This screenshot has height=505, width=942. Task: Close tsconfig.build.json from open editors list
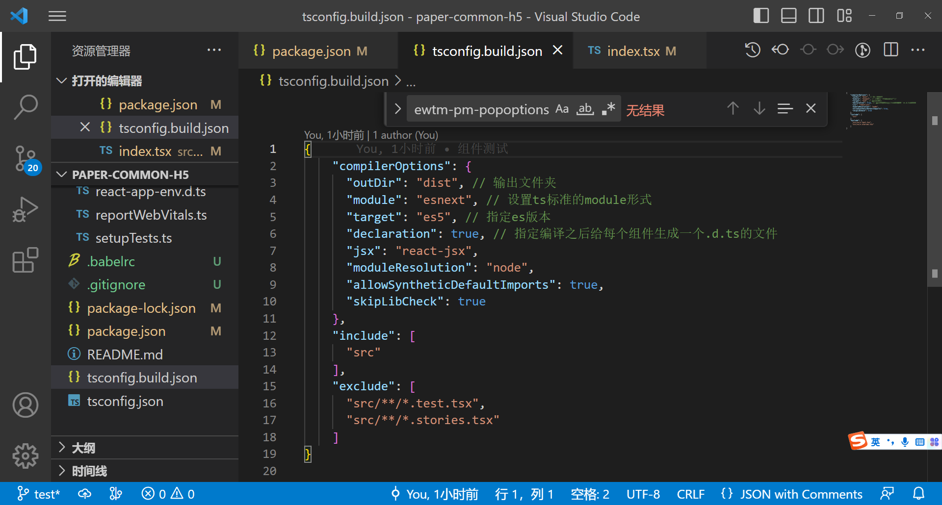[x=85, y=127]
